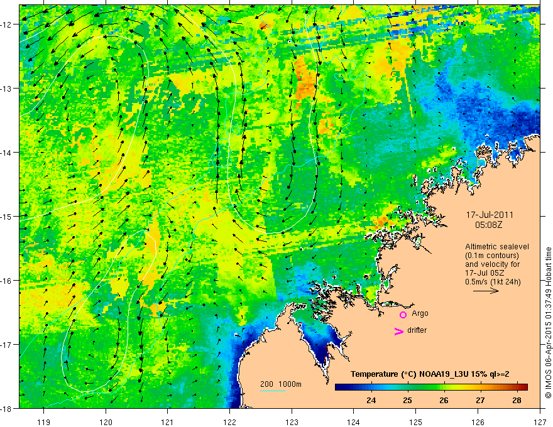This screenshot has height=427, width=553.
Task: Select the time text 05:08Z
Action: click(x=488, y=225)
